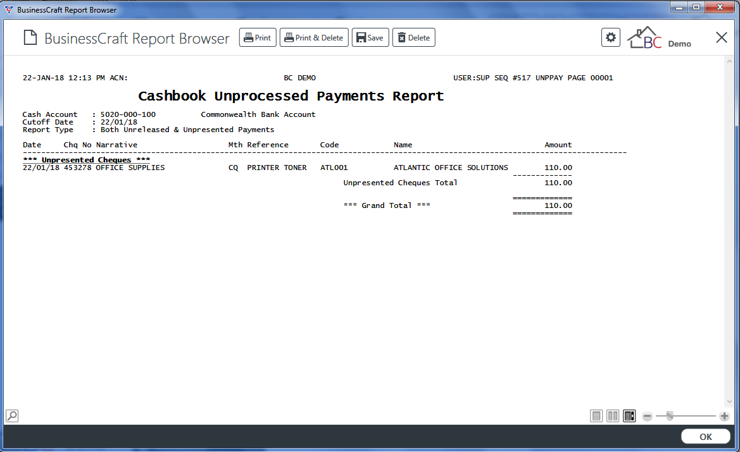Image resolution: width=740 pixels, height=452 pixels.
Task: Zoom out with the minus button
Action: coord(648,416)
